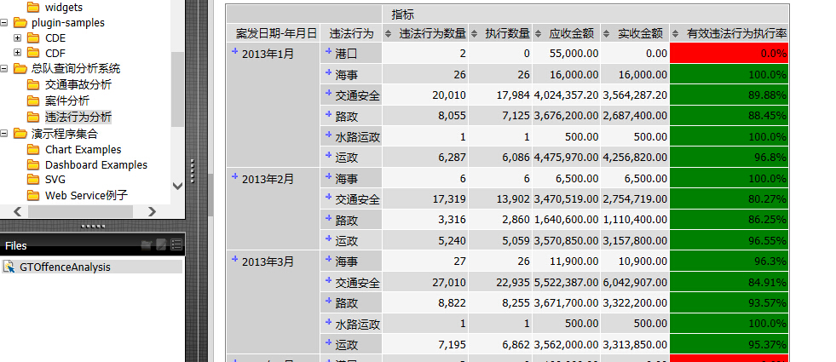Image resolution: width=836 pixels, height=362 pixels.
Task: Click the folder tree's down scroll arrow
Action: coord(177,186)
